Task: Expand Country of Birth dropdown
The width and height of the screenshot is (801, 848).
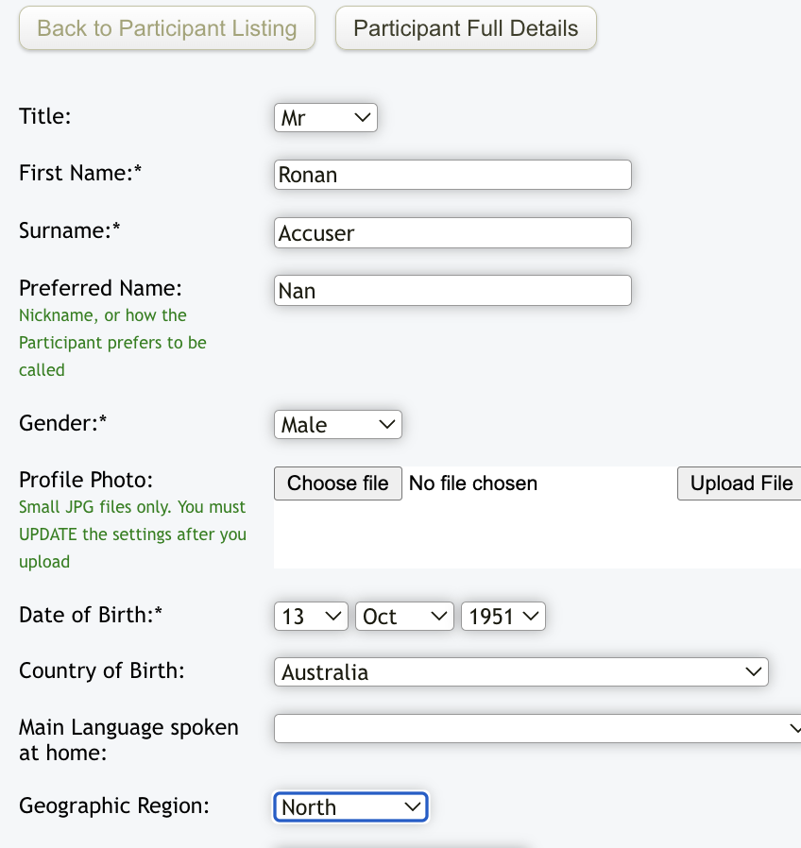Action: click(x=520, y=672)
